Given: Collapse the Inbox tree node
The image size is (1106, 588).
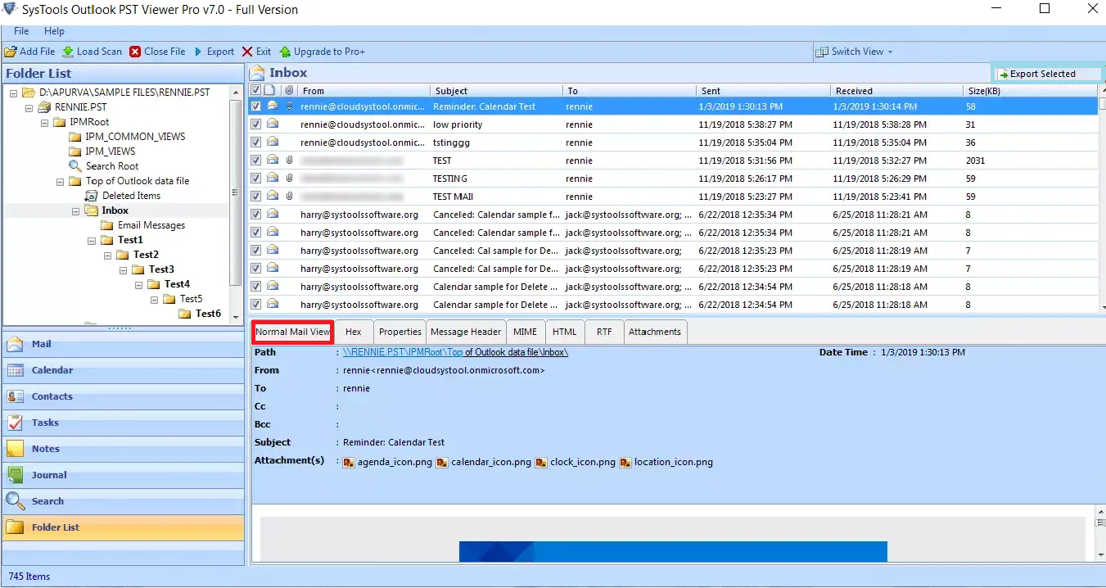Looking at the screenshot, I should click(76, 210).
